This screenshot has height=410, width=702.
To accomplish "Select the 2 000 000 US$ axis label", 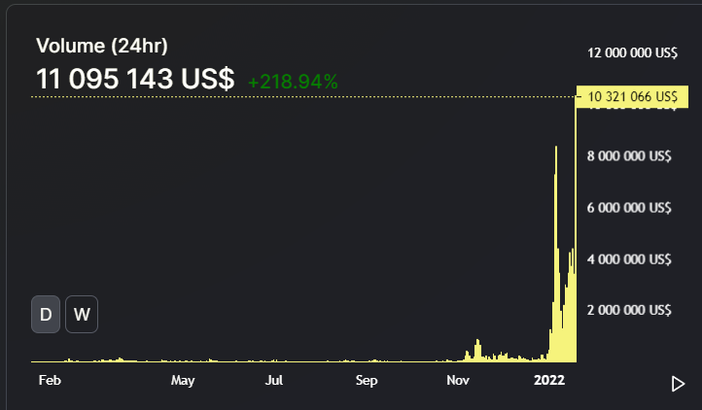I will tap(629, 310).
